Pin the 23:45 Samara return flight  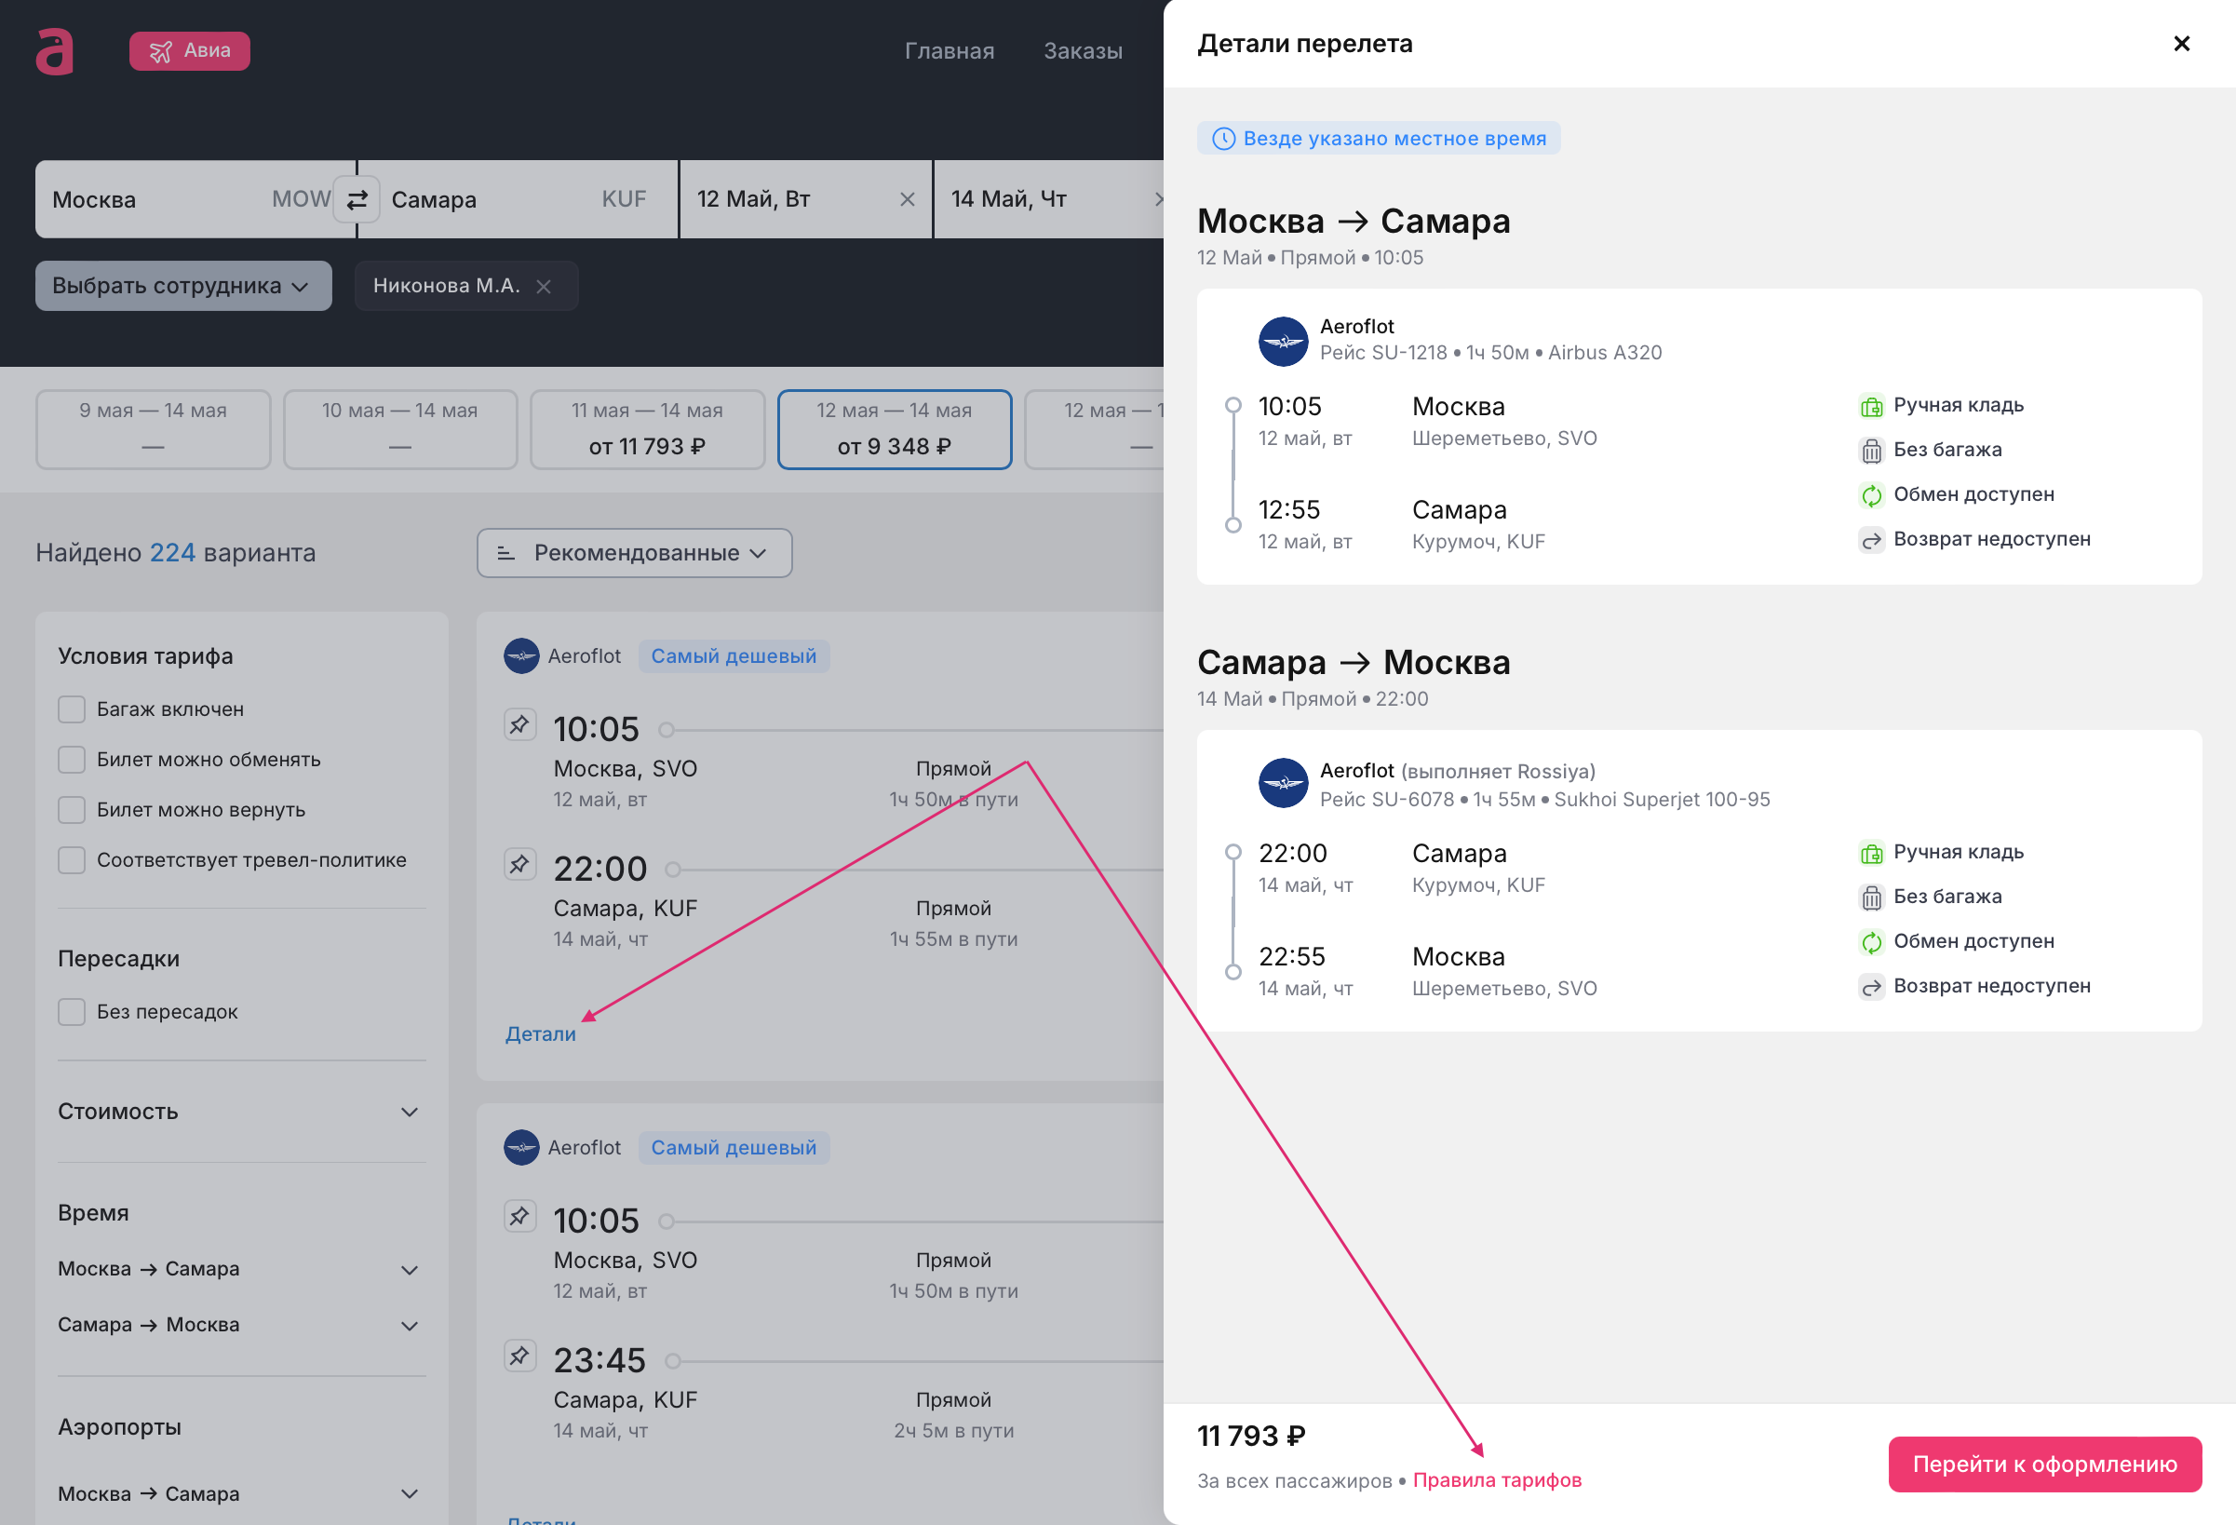pos(519,1356)
